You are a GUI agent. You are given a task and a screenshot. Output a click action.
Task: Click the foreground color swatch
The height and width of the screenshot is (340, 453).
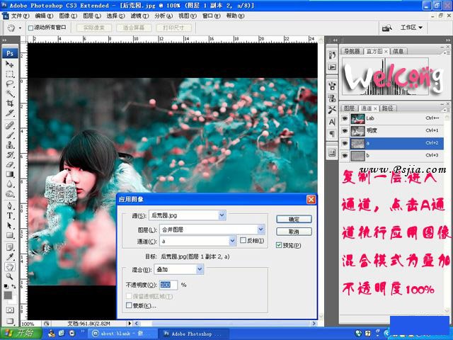[8, 295]
